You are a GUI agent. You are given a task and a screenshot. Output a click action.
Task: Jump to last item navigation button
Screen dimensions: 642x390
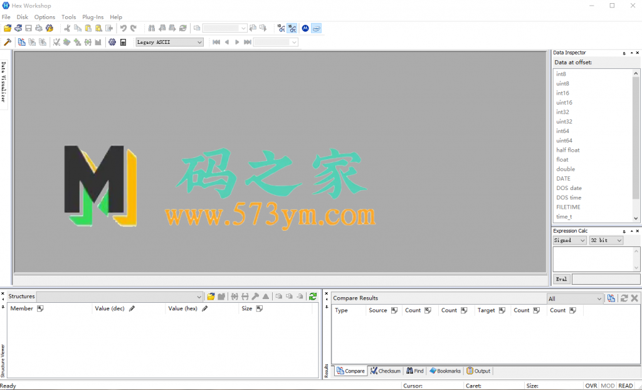(x=247, y=42)
